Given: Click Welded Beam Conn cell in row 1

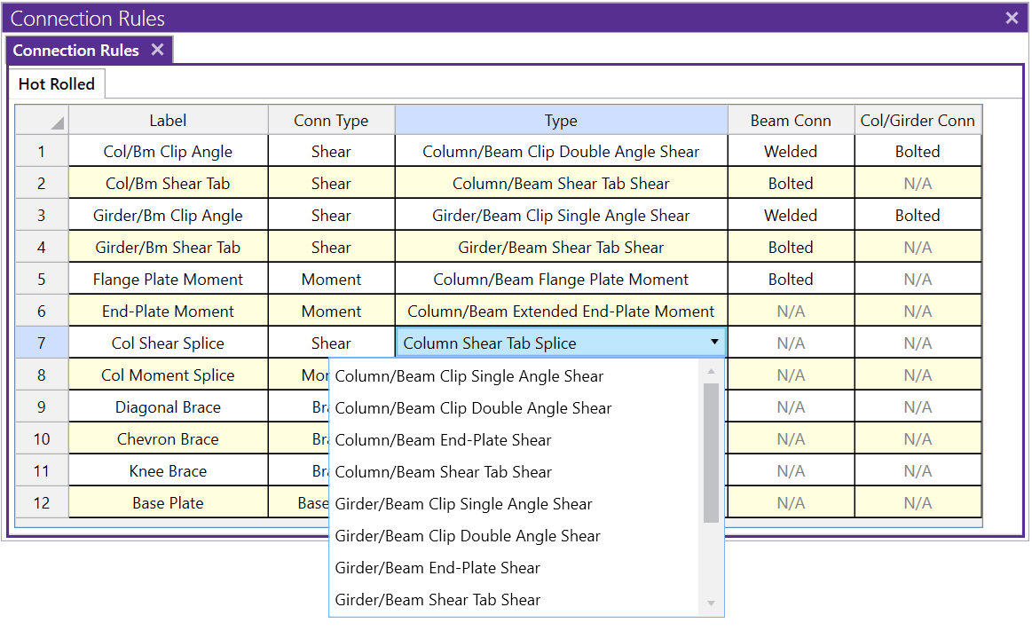Looking at the screenshot, I should (x=791, y=152).
